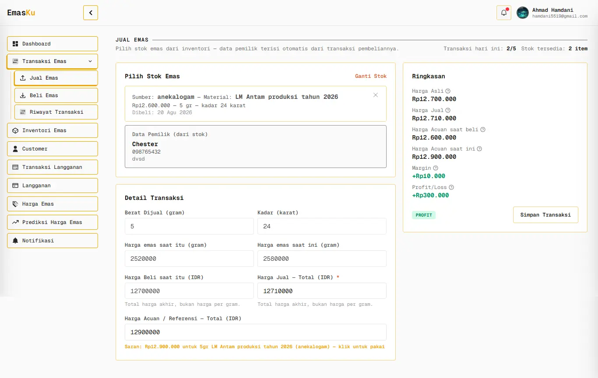
Task: Open the Customer page
Action: pos(53,149)
